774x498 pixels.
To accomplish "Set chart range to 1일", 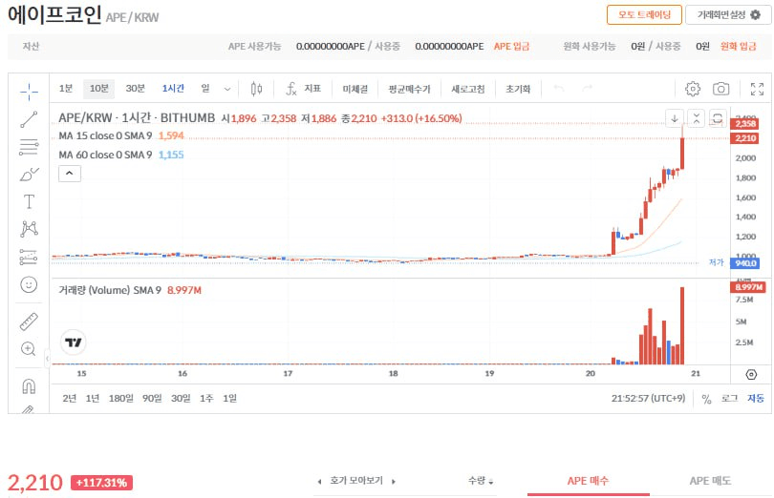I will [229, 398].
